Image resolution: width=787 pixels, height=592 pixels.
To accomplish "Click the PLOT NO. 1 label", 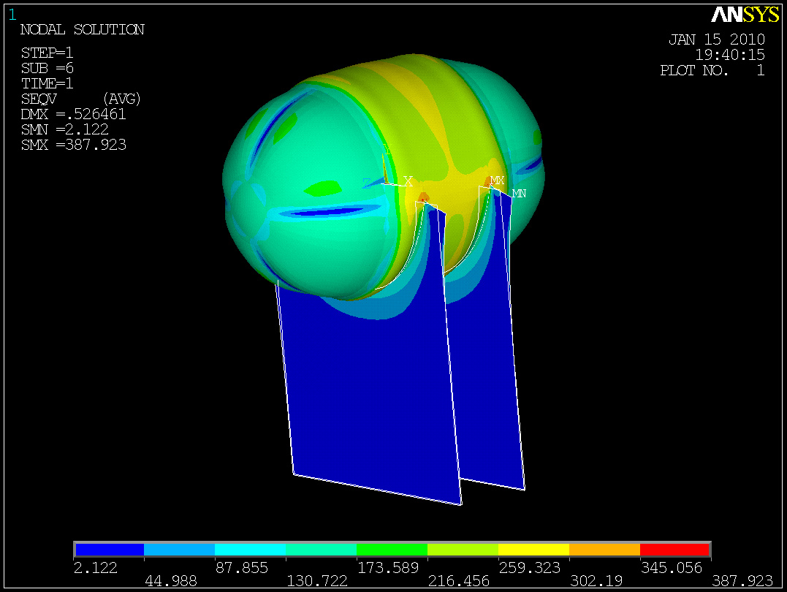I will pyautogui.click(x=712, y=70).
